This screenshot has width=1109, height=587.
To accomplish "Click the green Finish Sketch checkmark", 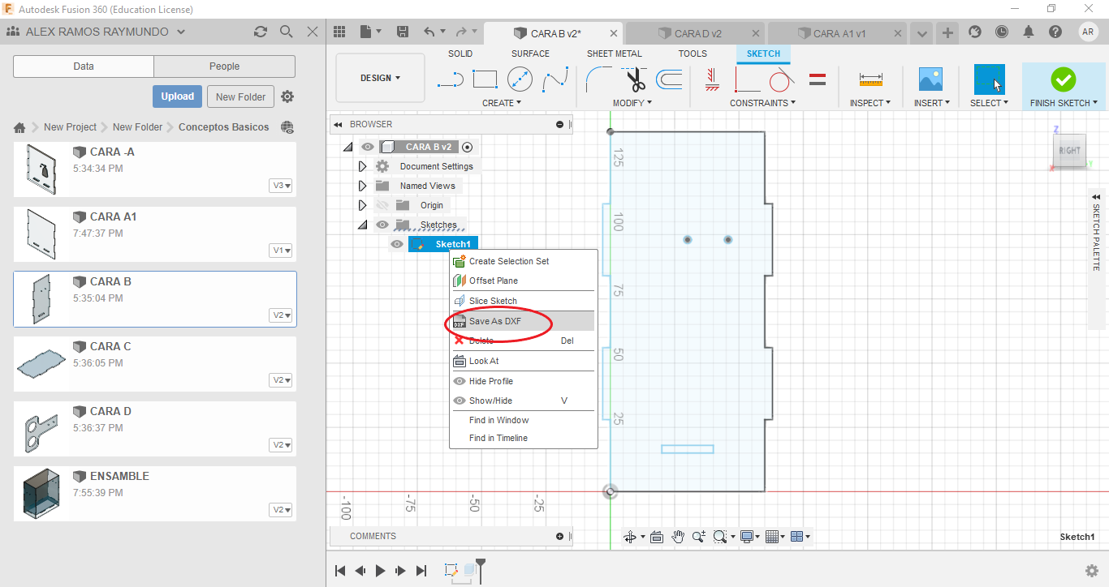I will click(1063, 79).
